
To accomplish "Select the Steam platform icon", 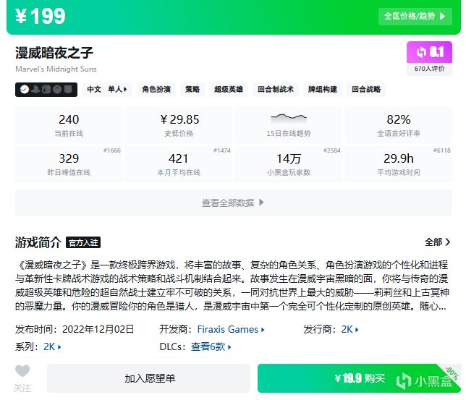I will pos(25,90).
